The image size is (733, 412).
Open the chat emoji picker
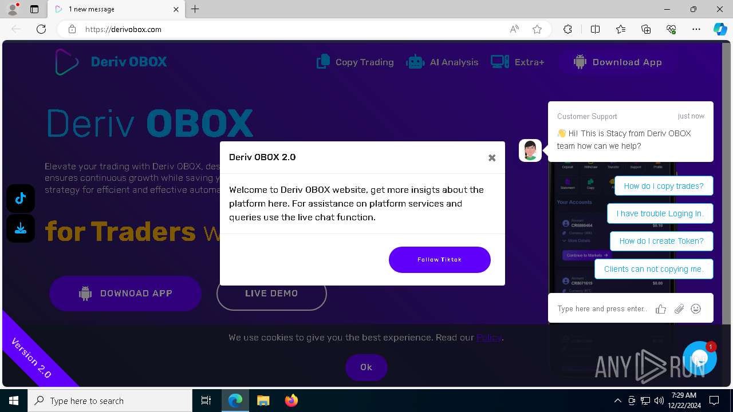(696, 309)
